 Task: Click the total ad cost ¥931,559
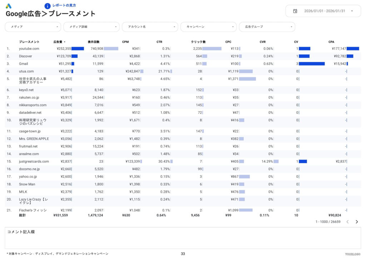coord(61,215)
